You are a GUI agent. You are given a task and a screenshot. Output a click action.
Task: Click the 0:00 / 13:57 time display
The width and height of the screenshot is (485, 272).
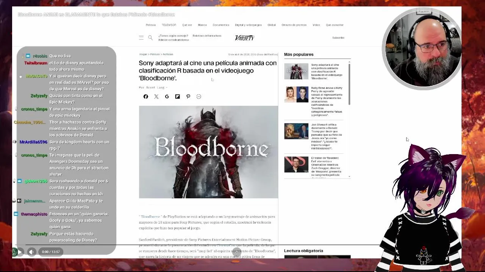(51, 252)
